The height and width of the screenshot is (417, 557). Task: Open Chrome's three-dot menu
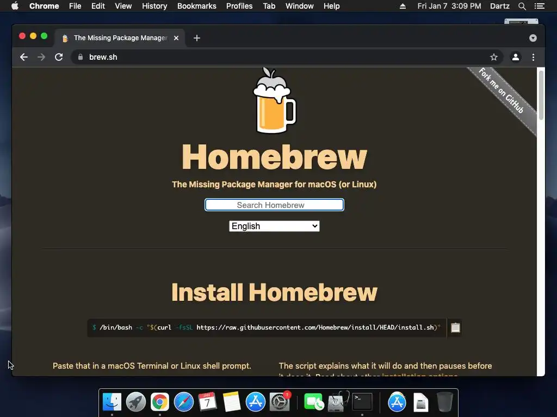click(533, 57)
